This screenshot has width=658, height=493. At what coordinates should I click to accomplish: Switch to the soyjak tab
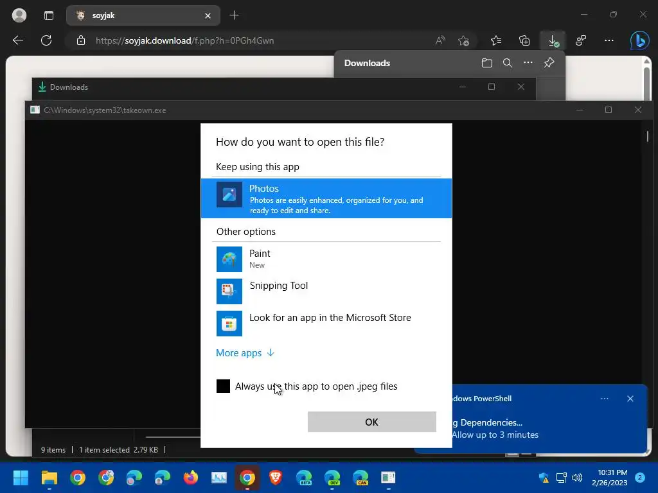click(x=143, y=15)
